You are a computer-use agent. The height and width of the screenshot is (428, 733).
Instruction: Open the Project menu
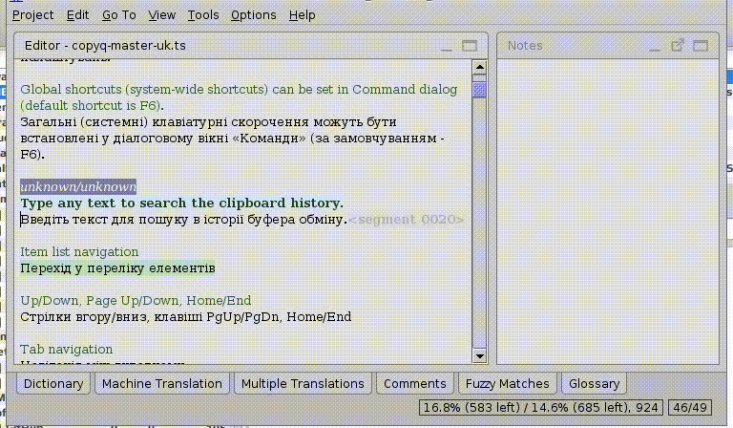coord(32,15)
